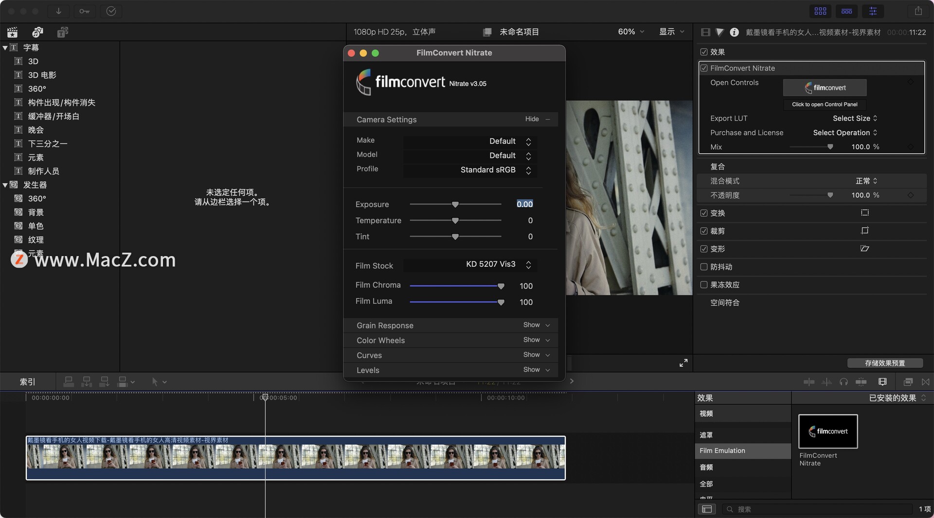Toggle the 裁剪 checkbox

point(704,231)
